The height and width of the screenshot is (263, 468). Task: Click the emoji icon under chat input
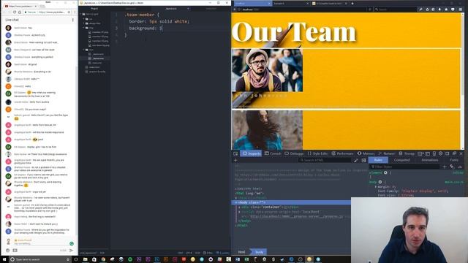pos(8,251)
